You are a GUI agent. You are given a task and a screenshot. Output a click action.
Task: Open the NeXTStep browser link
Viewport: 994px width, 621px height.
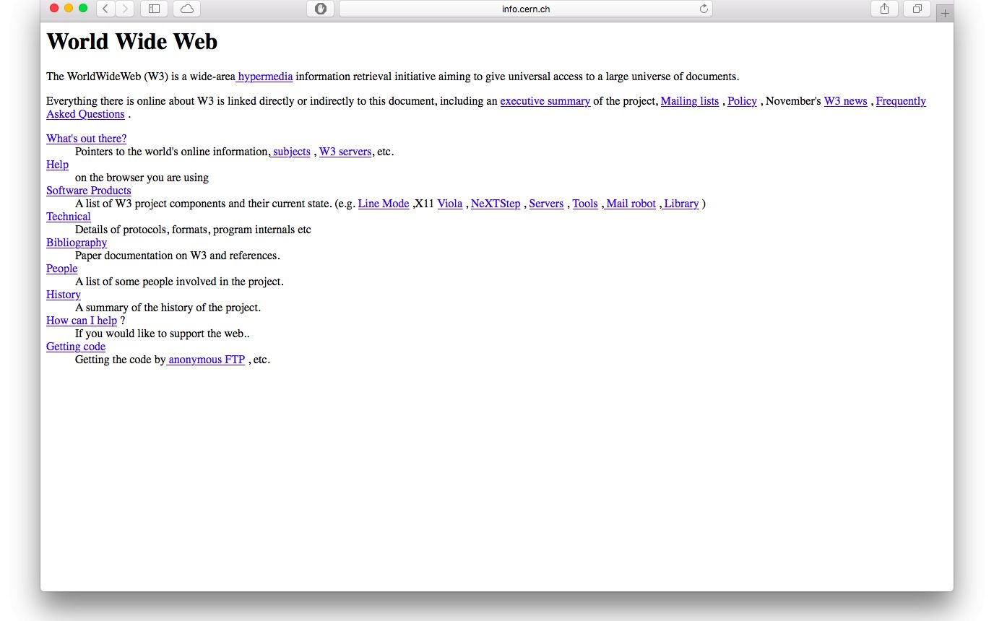[x=495, y=204]
